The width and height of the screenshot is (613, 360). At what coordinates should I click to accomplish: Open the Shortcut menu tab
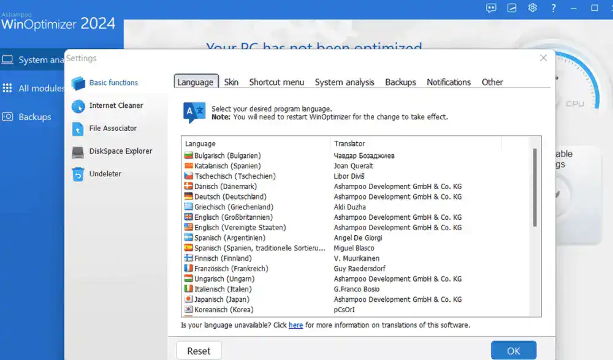(276, 82)
